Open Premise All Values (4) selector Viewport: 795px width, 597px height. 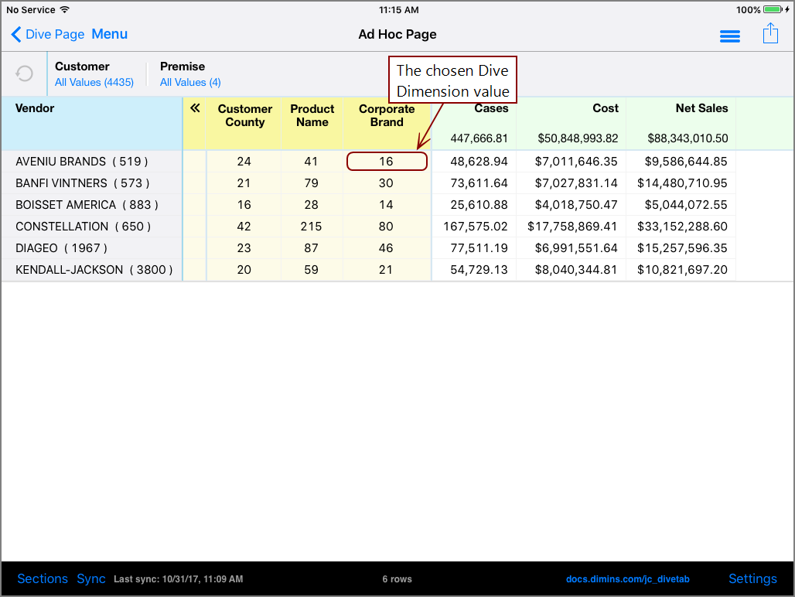190,82
